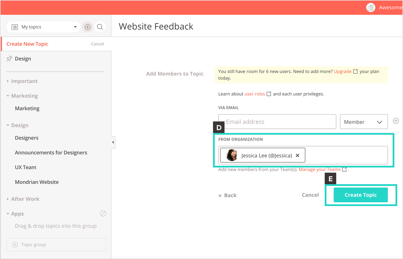
Task: Open the Manage your Teams link
Action: coord(320,170)
